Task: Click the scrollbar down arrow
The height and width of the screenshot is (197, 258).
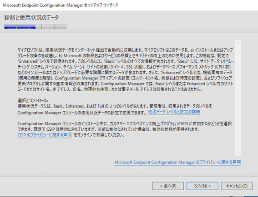Action: (x=238, y=153)
